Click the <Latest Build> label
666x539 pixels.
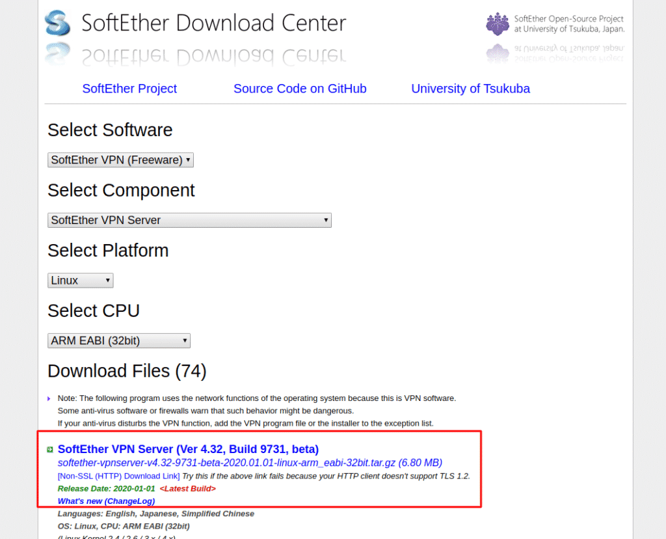[188, 489]
